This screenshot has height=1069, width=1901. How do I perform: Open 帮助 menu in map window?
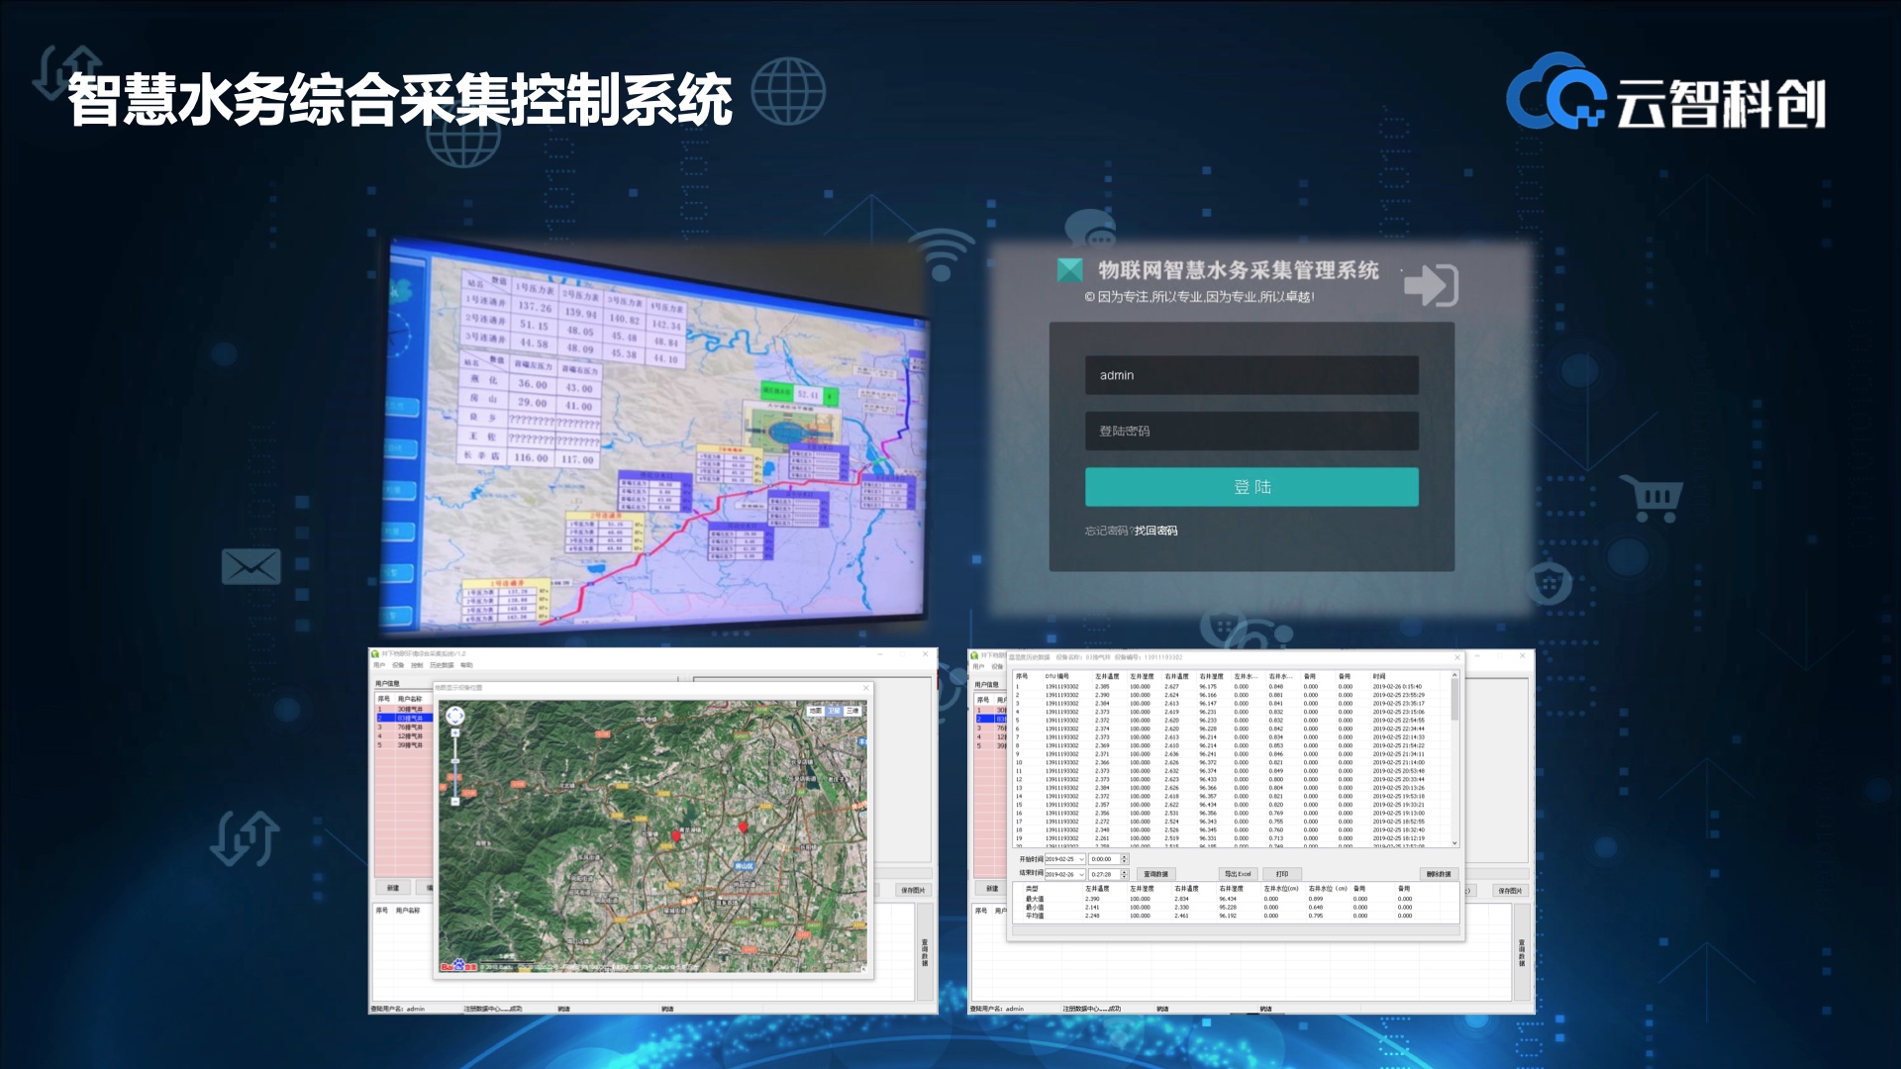point(466,665)
